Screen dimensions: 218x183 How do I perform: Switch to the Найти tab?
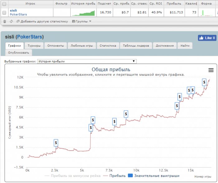[185, 46]
